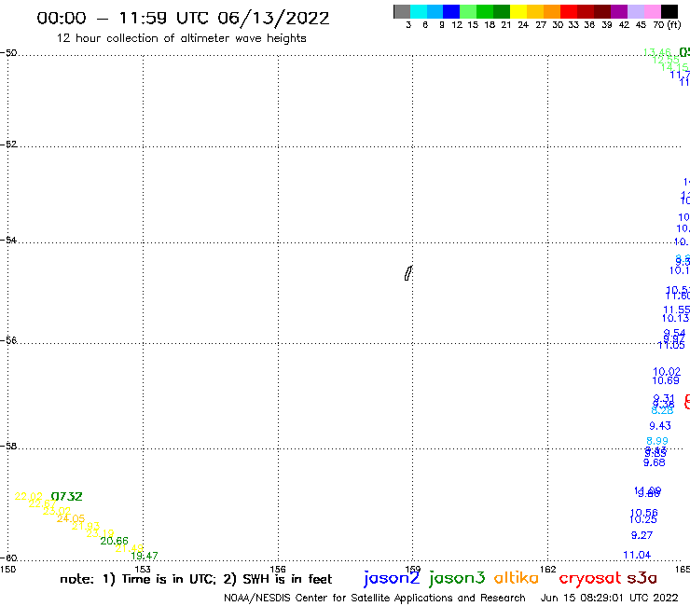The image size is (690, 606).
Task: Click the black swatch in the color scale
Action: click(x=669, y=12)
